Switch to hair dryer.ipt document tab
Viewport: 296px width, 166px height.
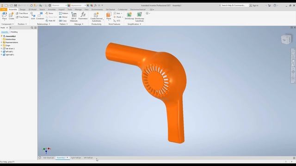point(49,158)
